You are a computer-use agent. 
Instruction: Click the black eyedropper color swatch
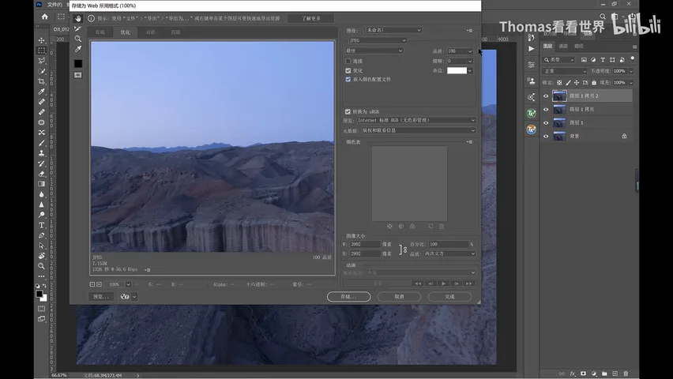point(77,63)
